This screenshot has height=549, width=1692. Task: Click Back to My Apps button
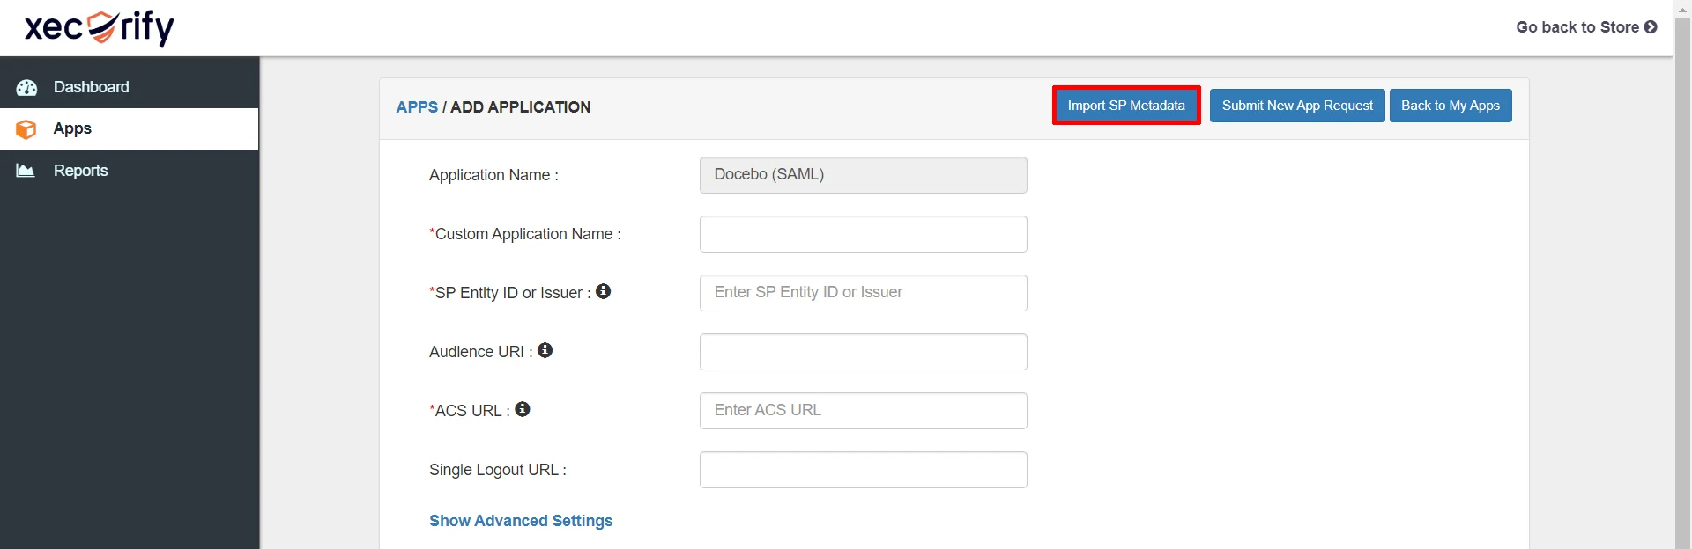1451,106
